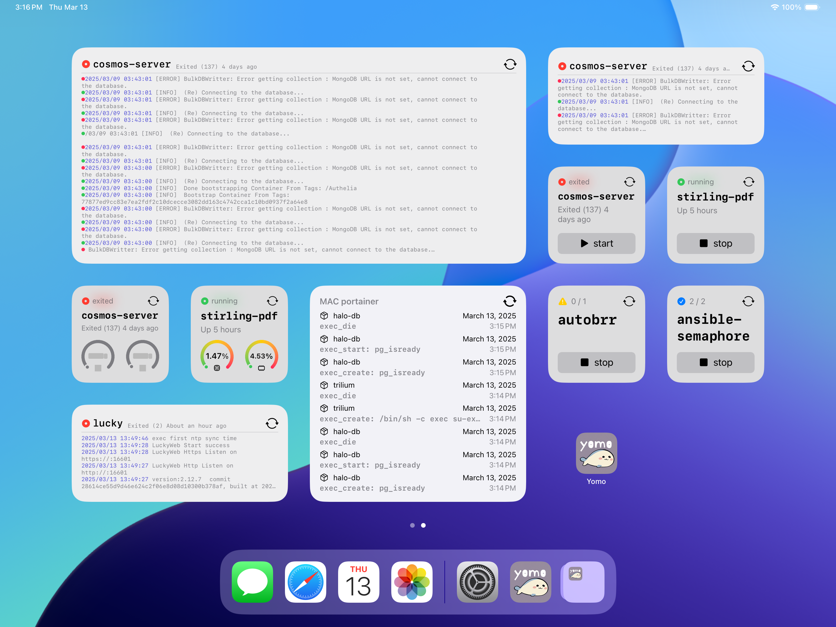The image size is (836, 627).
Task: Refresh stirling-pdf gauge widget
Action: 272,301
